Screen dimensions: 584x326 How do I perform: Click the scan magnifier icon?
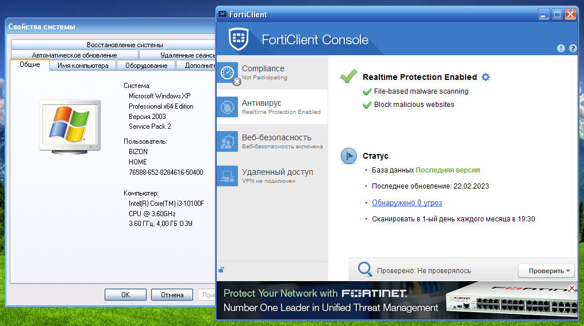[365, 269]
